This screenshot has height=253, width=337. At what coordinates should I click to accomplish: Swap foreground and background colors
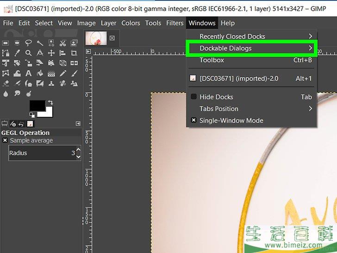tap(50, 102)
